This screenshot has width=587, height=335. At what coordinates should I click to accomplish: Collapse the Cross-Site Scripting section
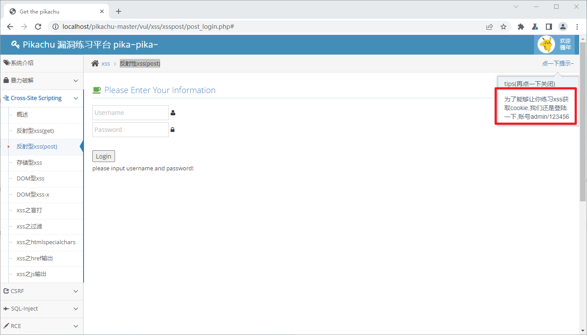coord(42,98)
